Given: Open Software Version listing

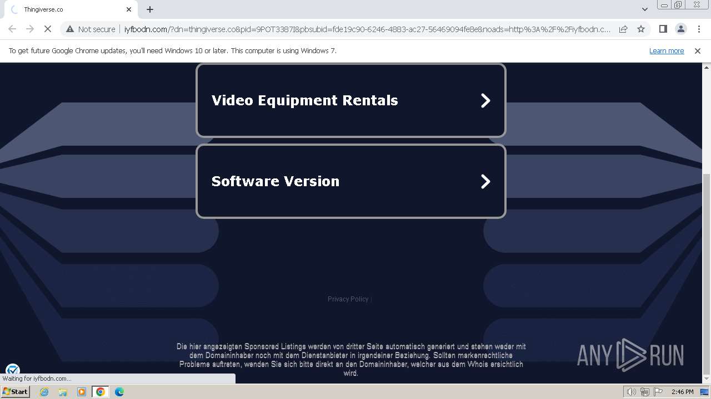Looking at the screenshot, I should (351, 181).
